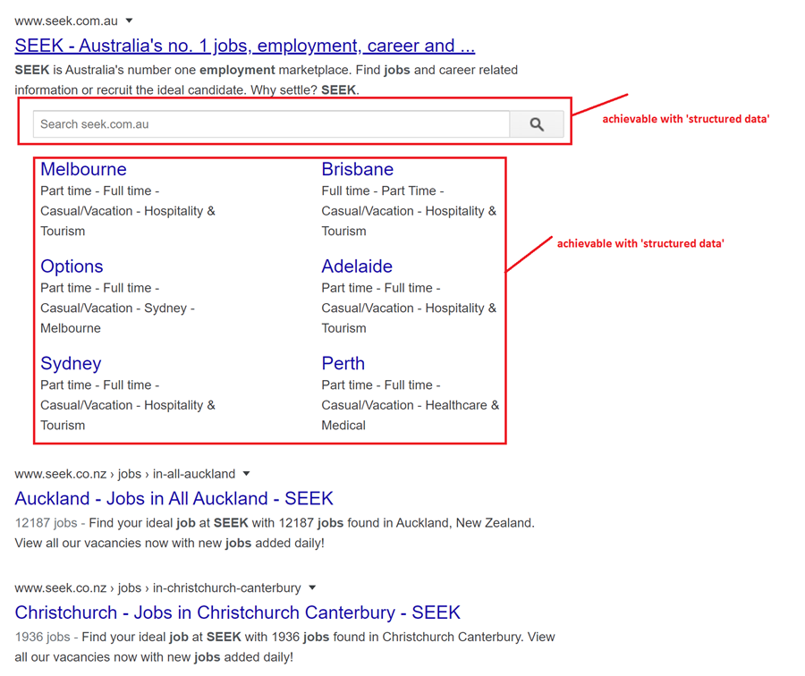805x676 pixels.
Task: Click the www.seek.com.au URL text
Action: [66, 21]
